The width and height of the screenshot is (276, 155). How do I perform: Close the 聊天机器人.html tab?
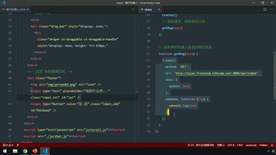click(28, 9)
